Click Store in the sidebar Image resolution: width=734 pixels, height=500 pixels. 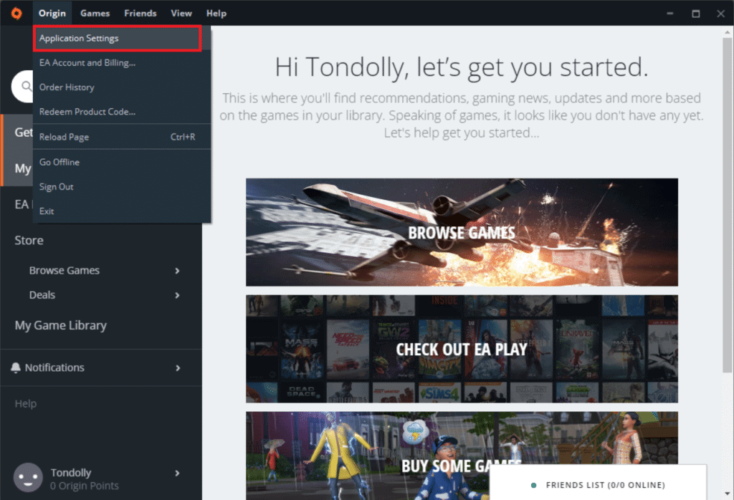29,240
